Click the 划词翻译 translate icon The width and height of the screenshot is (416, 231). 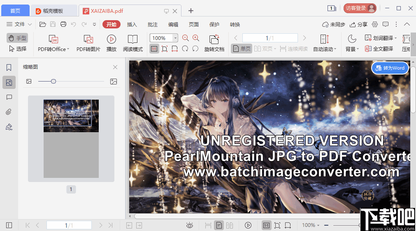click(x=381, y=38)
